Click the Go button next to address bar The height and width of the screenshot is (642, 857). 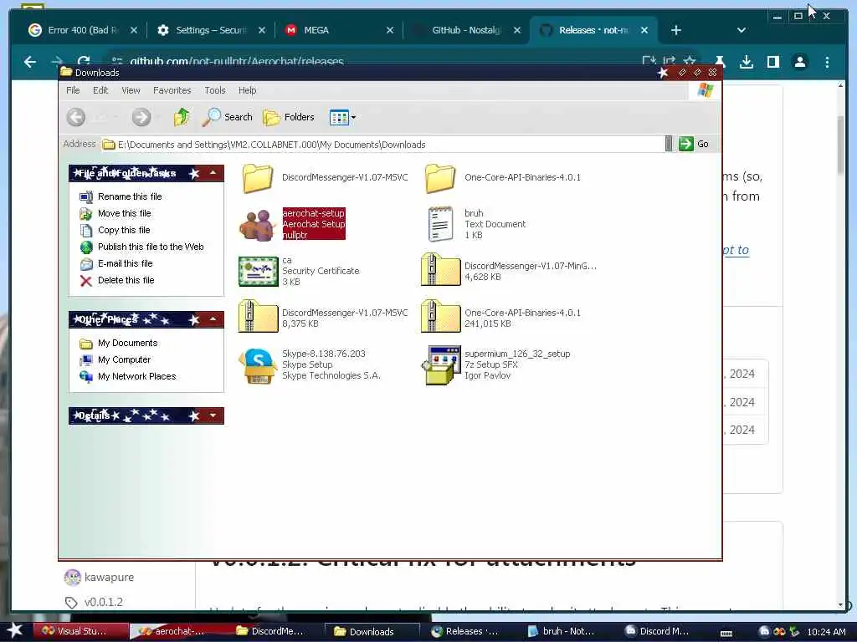tap(694, 144)
